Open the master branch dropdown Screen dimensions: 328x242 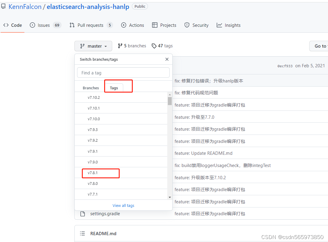coord(93,46)
